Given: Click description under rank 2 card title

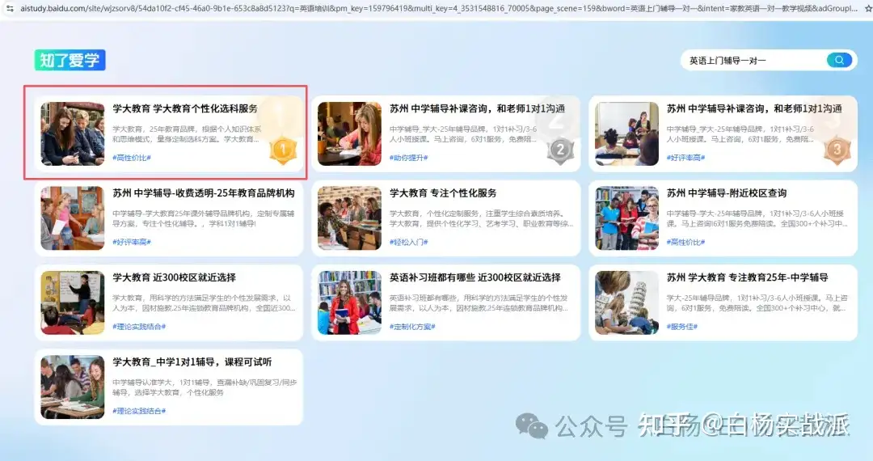Looking at the screenshot, I should pyautogui.click(x=463, y=134).
